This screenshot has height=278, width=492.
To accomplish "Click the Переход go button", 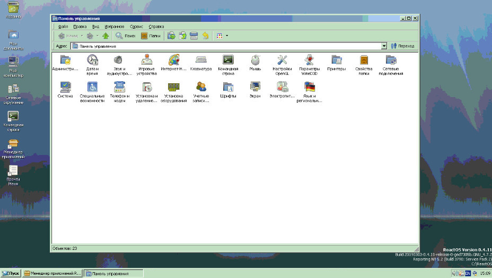I will coord(403,46).
